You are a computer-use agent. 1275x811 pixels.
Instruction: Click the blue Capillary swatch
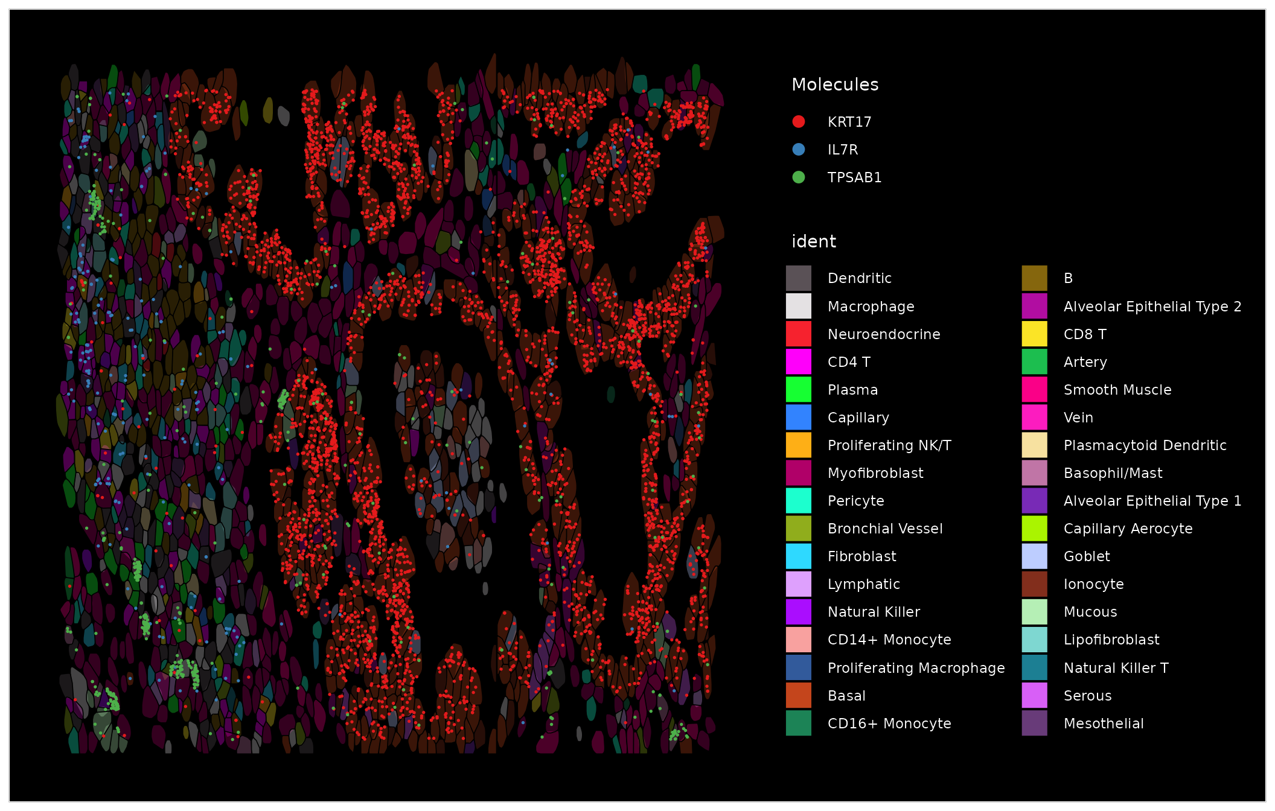click(798, 417)
